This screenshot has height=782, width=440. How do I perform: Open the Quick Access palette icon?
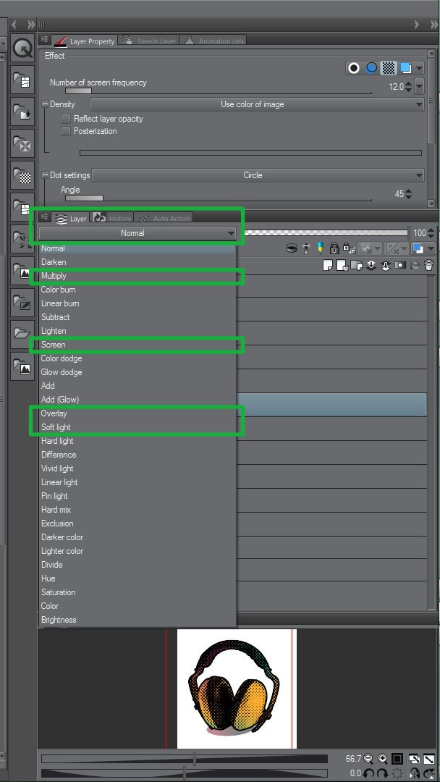pos(22,49)
